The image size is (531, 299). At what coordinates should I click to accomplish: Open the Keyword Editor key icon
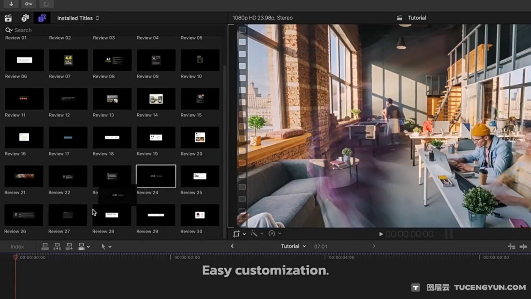pos(28,4)
